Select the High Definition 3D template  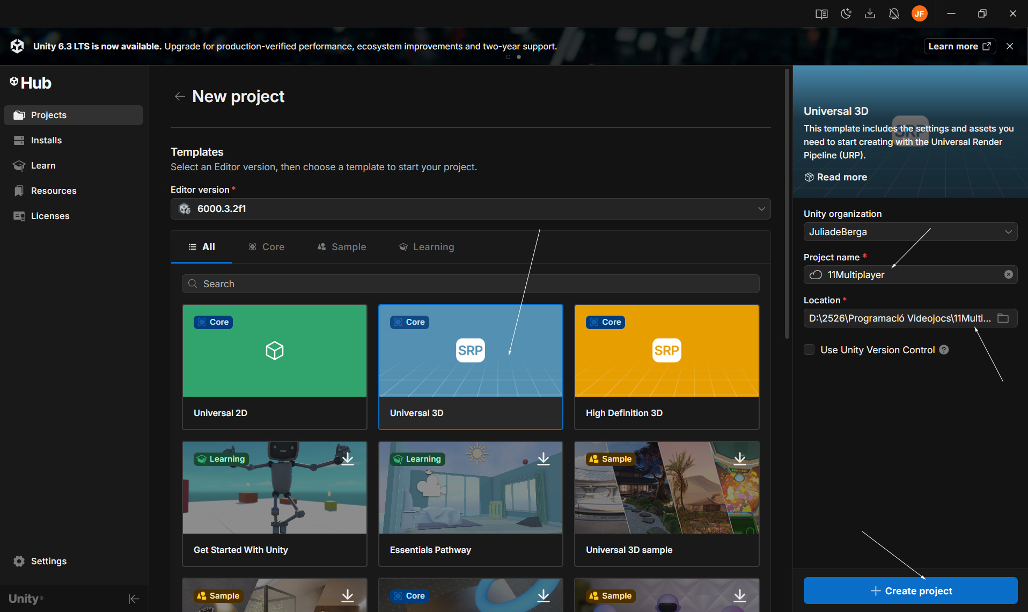pyautogui.click(x=666, y=367)
